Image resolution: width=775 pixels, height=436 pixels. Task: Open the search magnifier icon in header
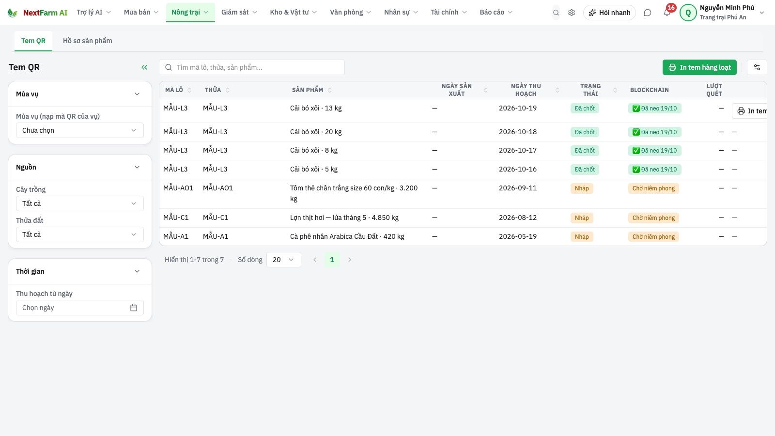pos(556,13)
